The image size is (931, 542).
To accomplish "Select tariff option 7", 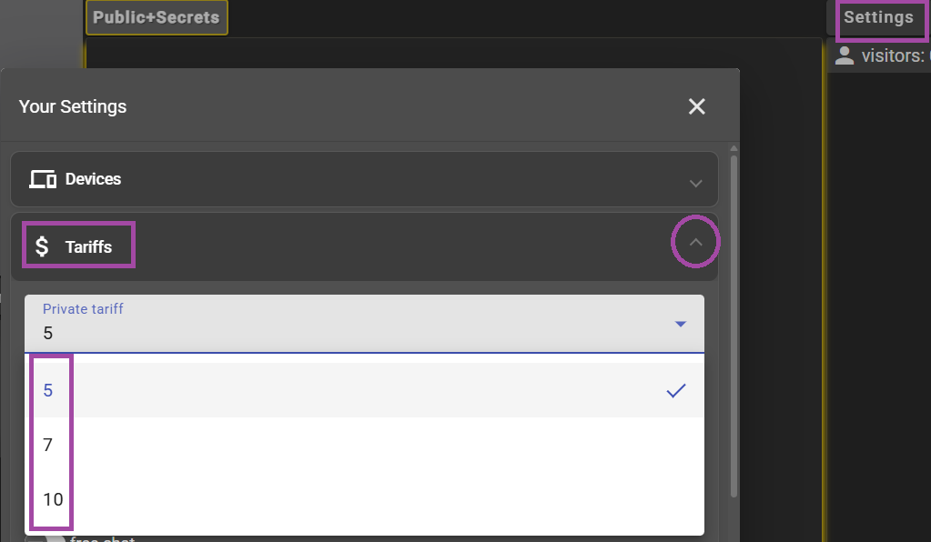I will tap(365, 445).
